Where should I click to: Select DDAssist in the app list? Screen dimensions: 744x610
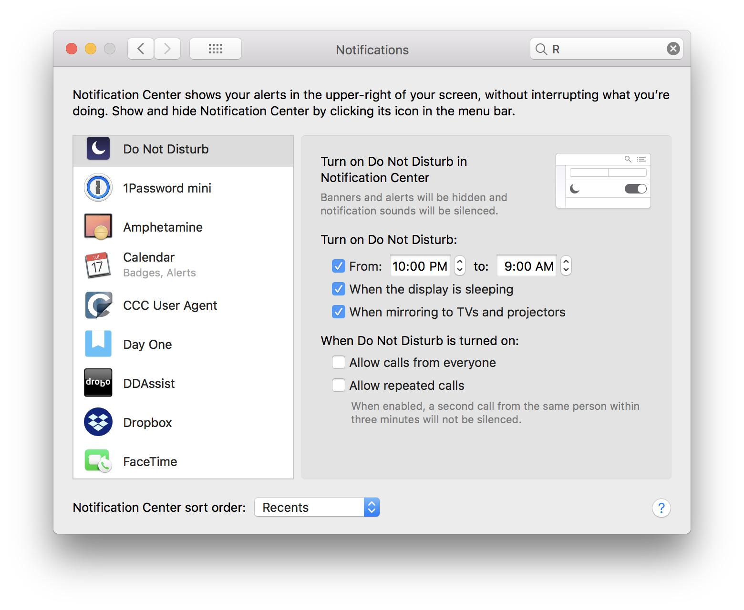pos(183,383)
